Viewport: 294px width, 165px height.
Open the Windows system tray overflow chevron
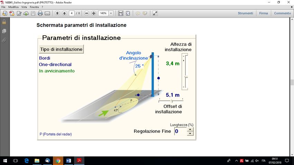(x=235, y=161)
